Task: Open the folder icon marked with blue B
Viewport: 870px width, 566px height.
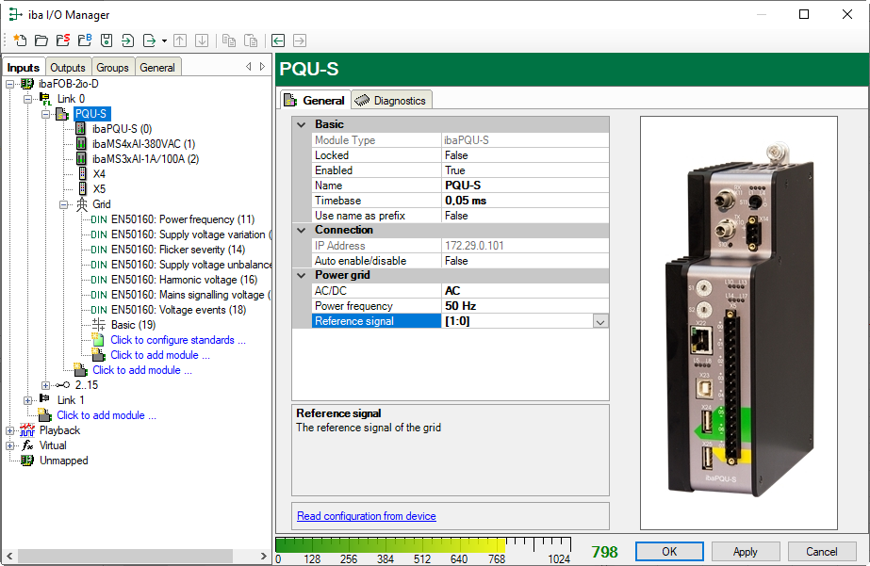Action: point(85,40)
